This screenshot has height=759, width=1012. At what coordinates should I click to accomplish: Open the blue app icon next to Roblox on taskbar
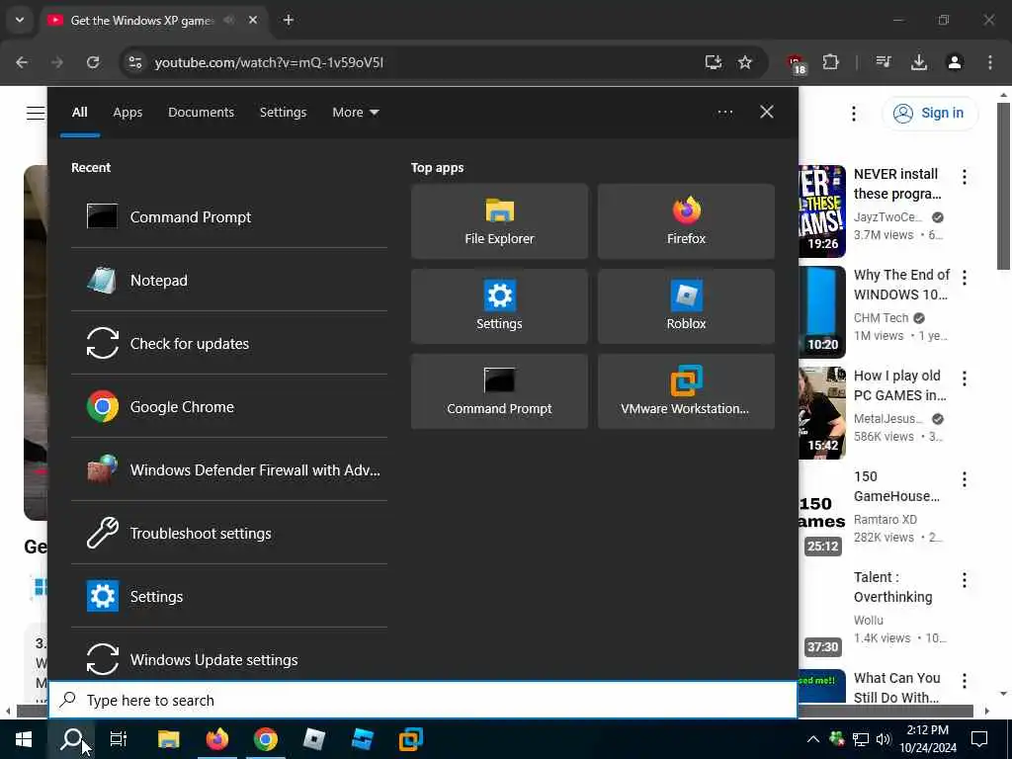coord(362,739)
